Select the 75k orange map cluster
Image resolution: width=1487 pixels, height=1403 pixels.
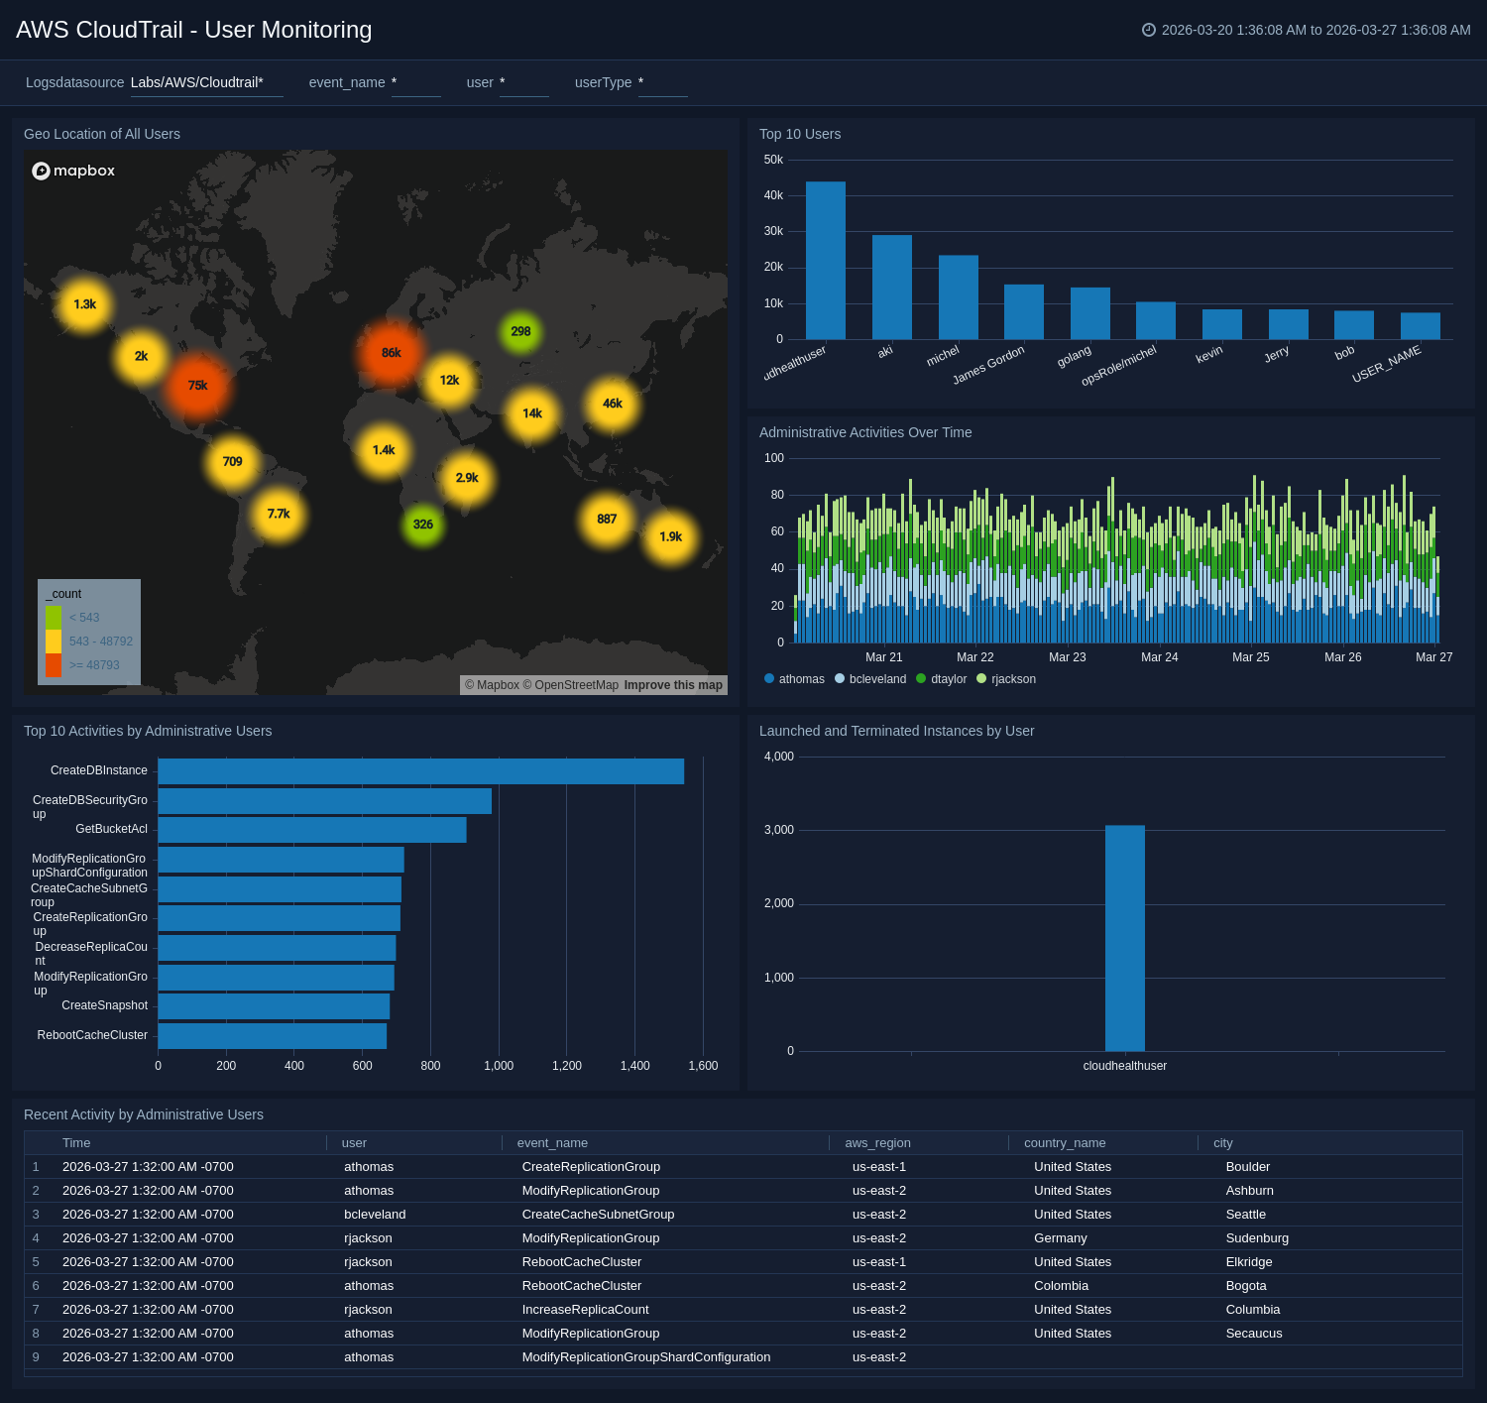[x=197, y=386]
